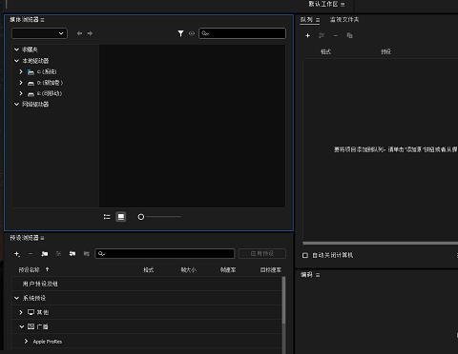
Task: Switch to the 监视文件夹 watch folders tab
Action: pos(344,20)
